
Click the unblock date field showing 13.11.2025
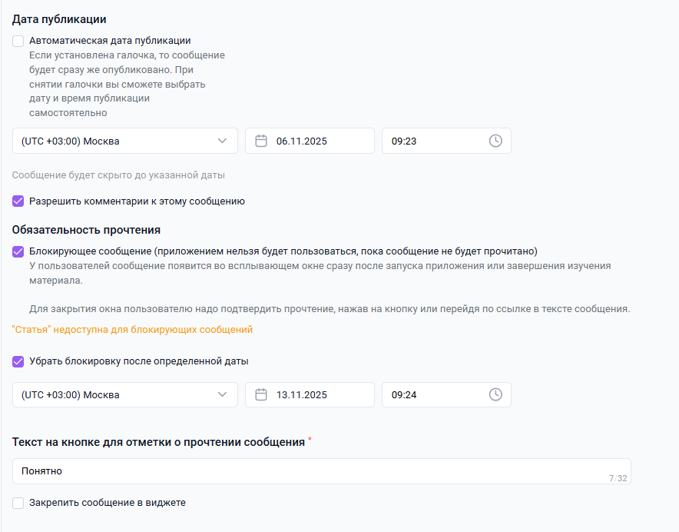click(x=315, y=394)
